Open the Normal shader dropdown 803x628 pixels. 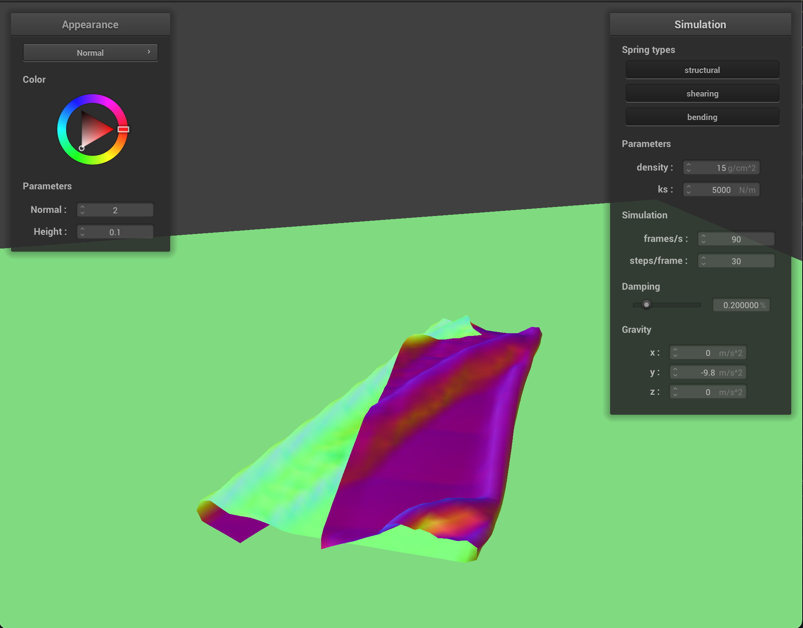coord(90,53)
